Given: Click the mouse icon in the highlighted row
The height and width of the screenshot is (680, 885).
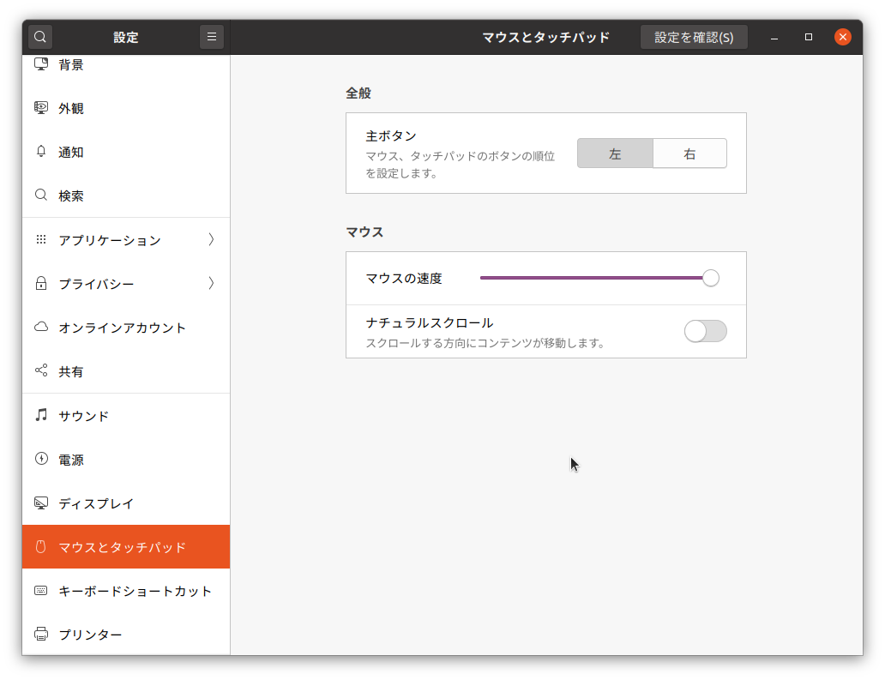Looking at the screenshot, I should (x=40, y=546).
